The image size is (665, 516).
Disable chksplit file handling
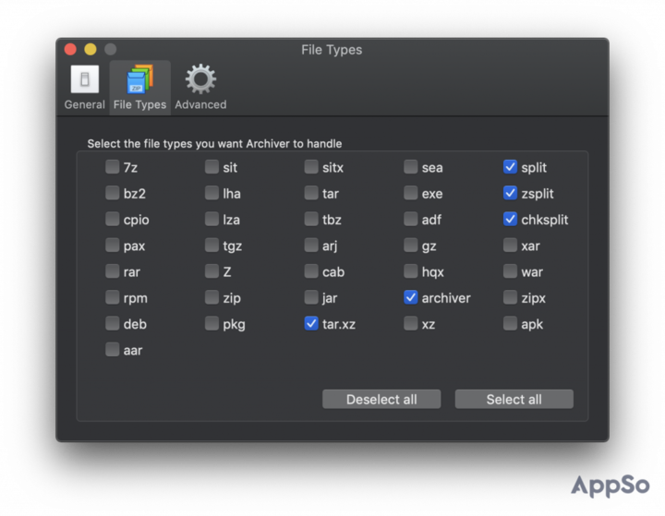[x=510, y=219]
